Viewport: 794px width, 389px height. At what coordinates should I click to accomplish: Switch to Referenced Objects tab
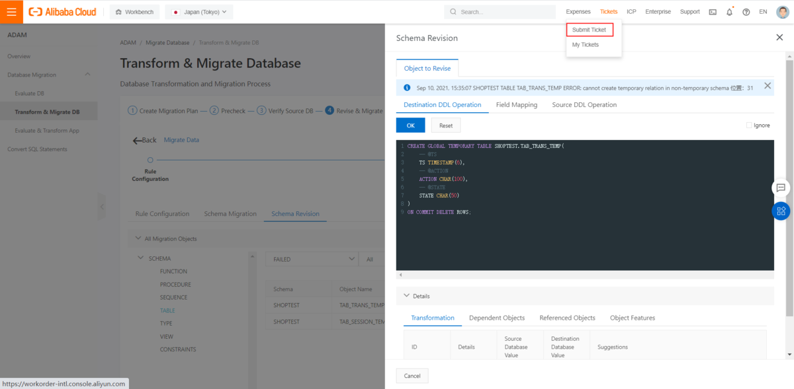click(567, 318)
